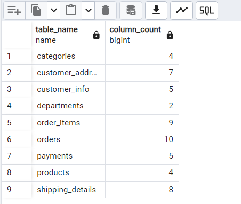Click the Download results icon
The image size is (241, 204).
(156, 10)
